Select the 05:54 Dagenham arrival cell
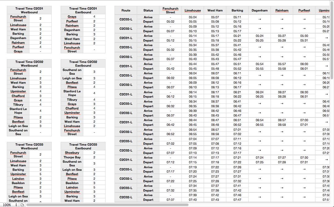Image resolution: width=334 pixels, height=207 pixels. (x=259, y=64)
